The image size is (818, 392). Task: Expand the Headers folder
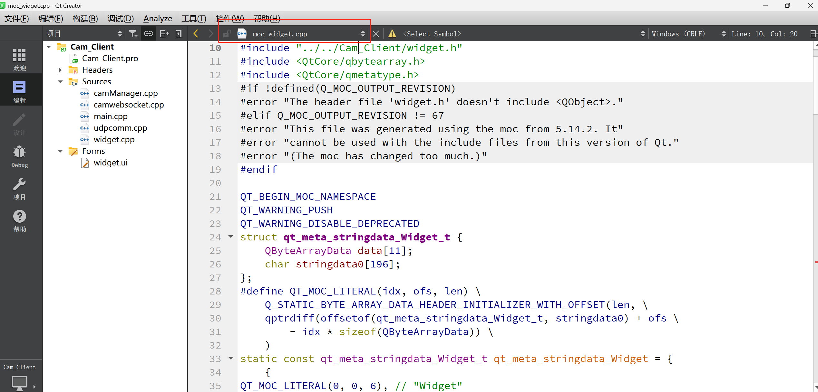coord(60,70)
